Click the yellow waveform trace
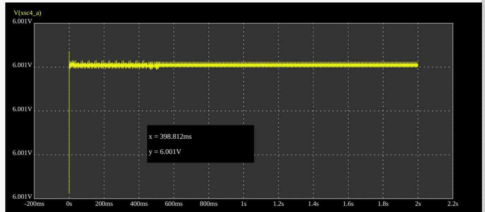Viewport: 485px width, 212px height. 253,65
